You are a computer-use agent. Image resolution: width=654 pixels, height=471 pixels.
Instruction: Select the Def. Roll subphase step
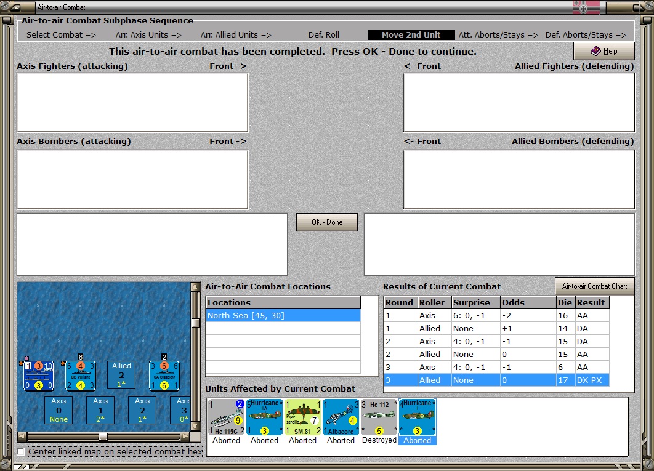(x=324, y=35)
